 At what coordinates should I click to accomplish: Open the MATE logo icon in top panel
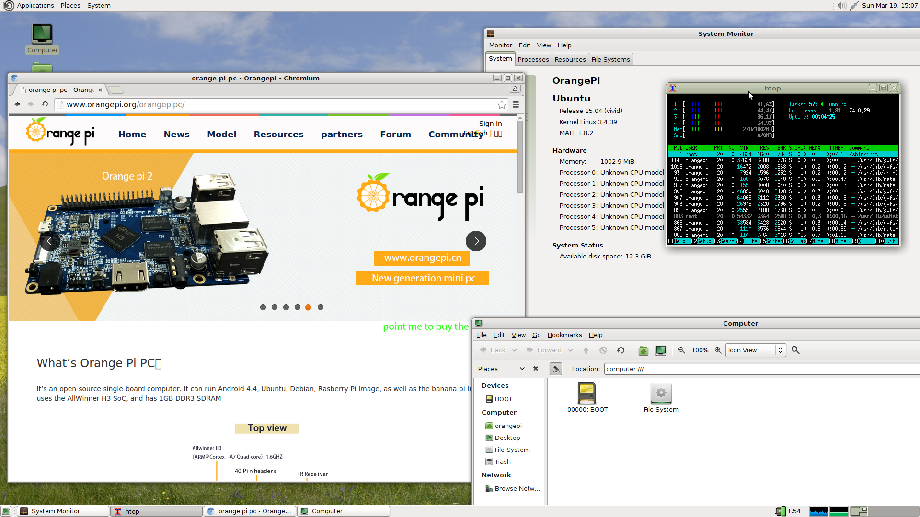(9, 5)
